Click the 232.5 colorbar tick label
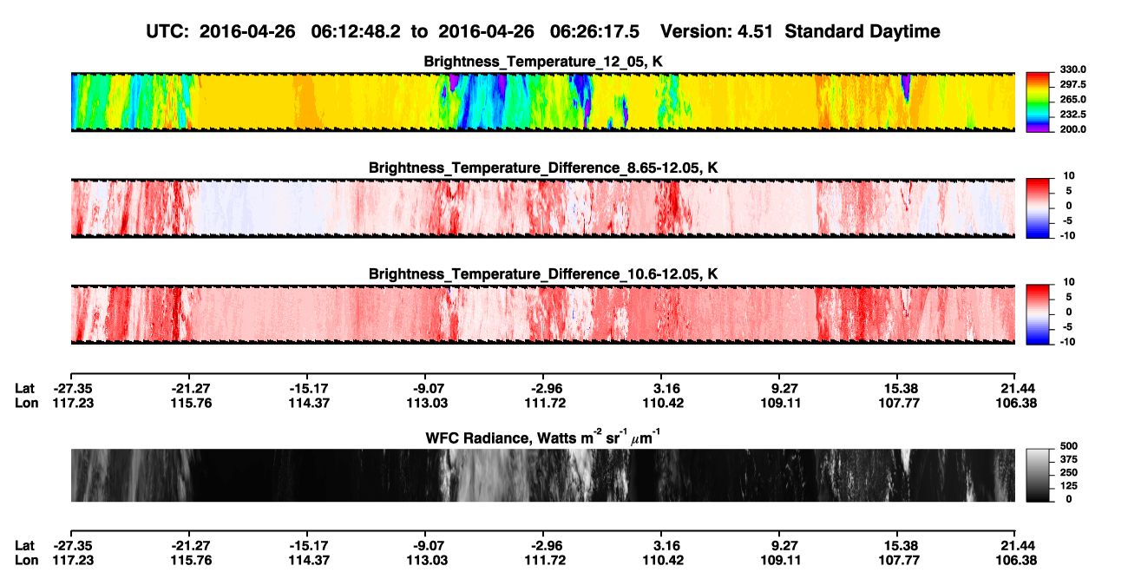Image resolution: width=1128 pixels, height=579 pixels. [1072, 115]
